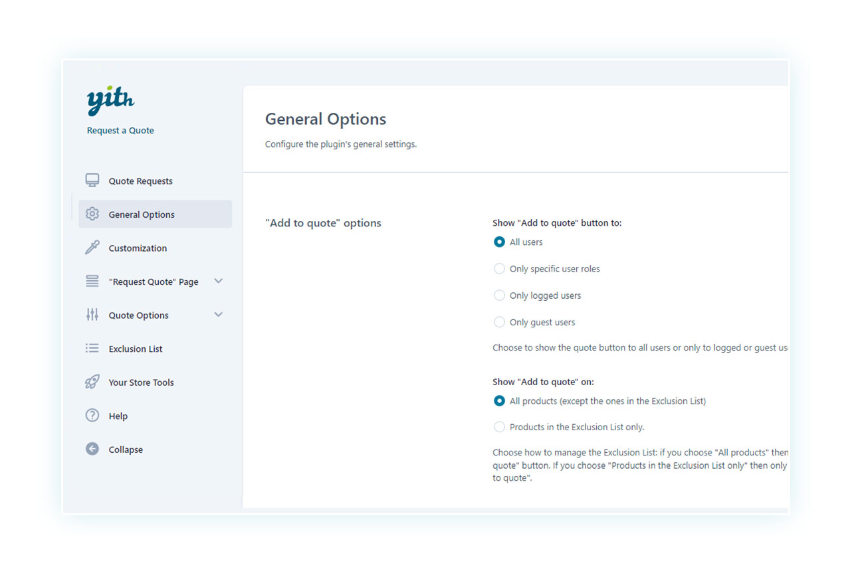Expand the Quote Options submenu chevron

tap(218, 315)
